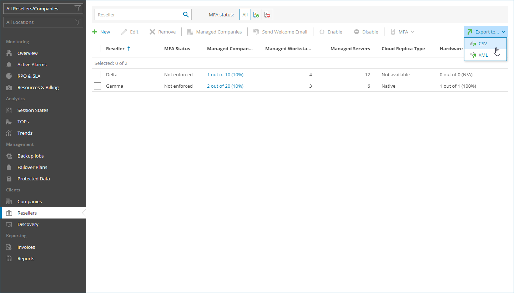
Task: Open the Invoices page
Action: pos(43,247)
